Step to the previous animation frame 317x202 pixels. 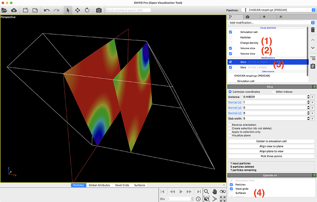point(172,191)
